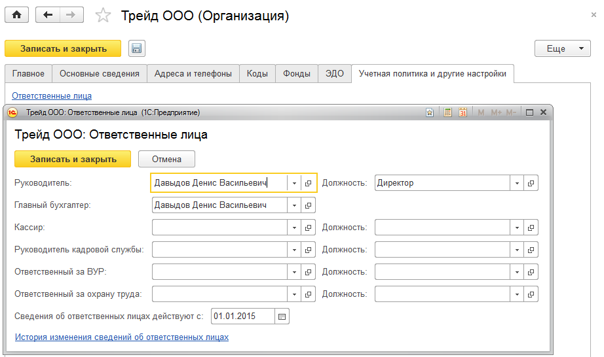The width and height of the screenshot is (604, 357).
Task: Go back with the left arrow
Action: click(48, 15)
